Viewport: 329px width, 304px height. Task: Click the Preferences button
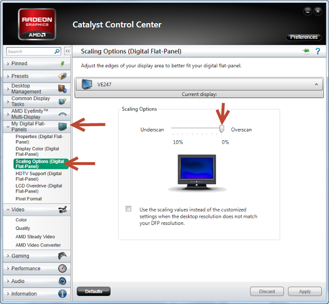(304, 37)
